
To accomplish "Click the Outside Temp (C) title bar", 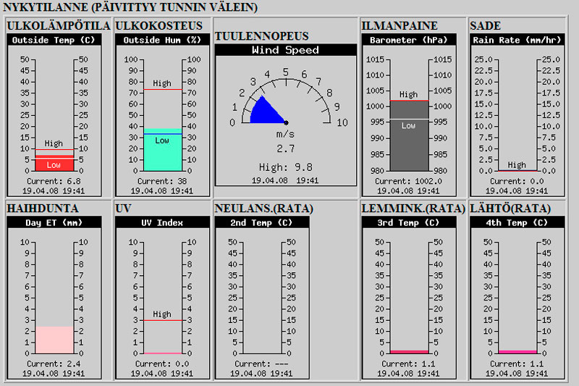I will point(54,40).
